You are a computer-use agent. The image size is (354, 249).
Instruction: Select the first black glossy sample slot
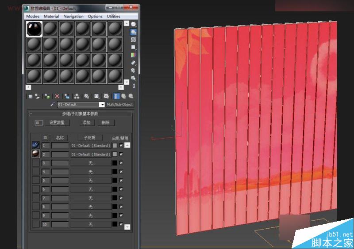pos(34,29)
